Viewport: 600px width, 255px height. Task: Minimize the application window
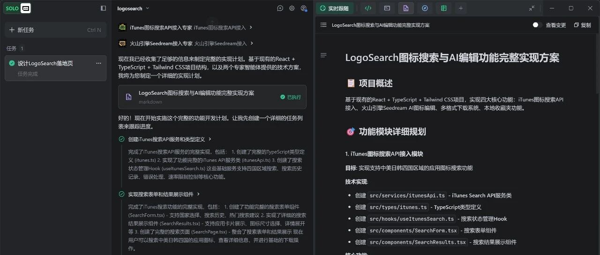tap(552, 8)
